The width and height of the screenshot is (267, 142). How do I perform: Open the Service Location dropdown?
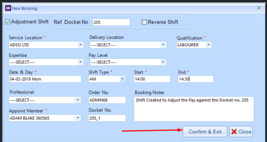pyautogui.click(x=80, y=45)
